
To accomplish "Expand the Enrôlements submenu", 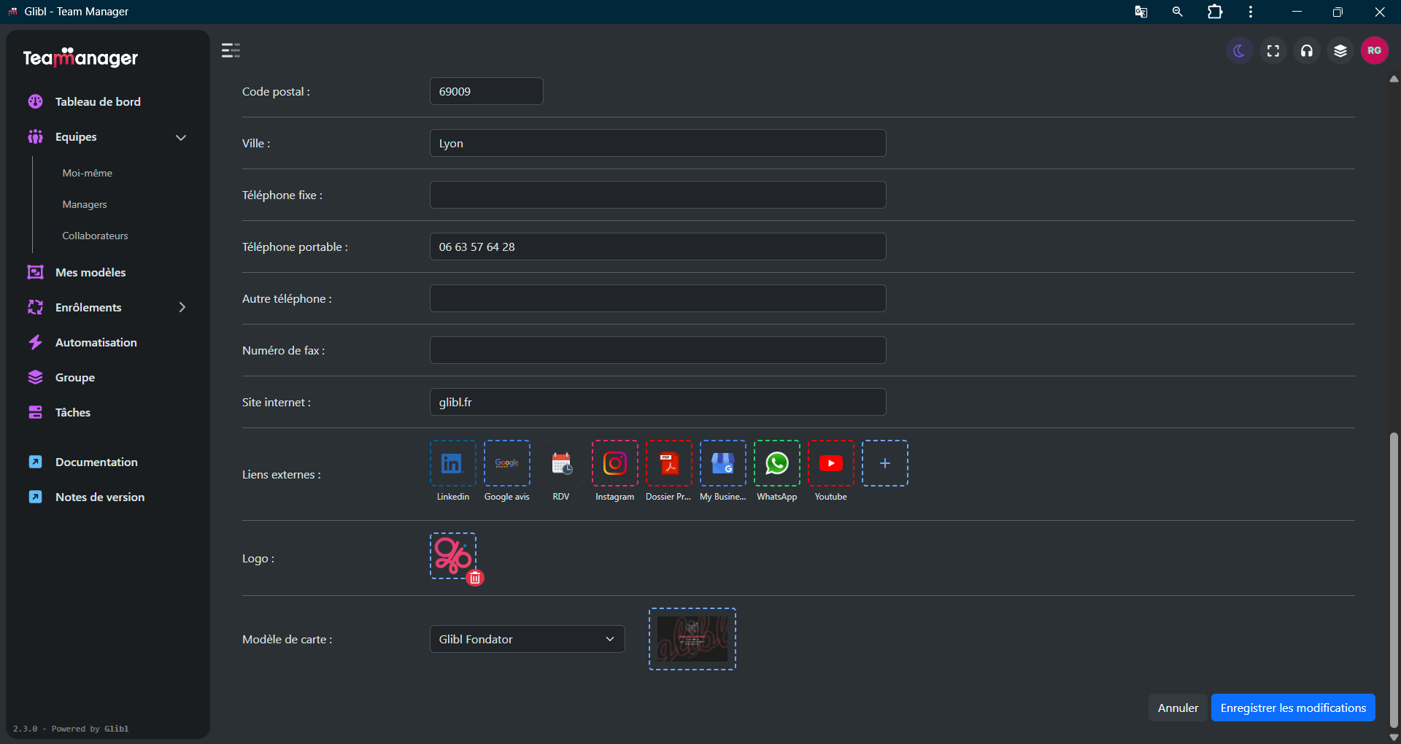I will click(x=182, y=307).
